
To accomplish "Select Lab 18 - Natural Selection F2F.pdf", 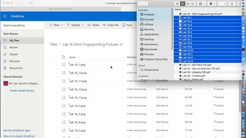I will pos(208,69).
